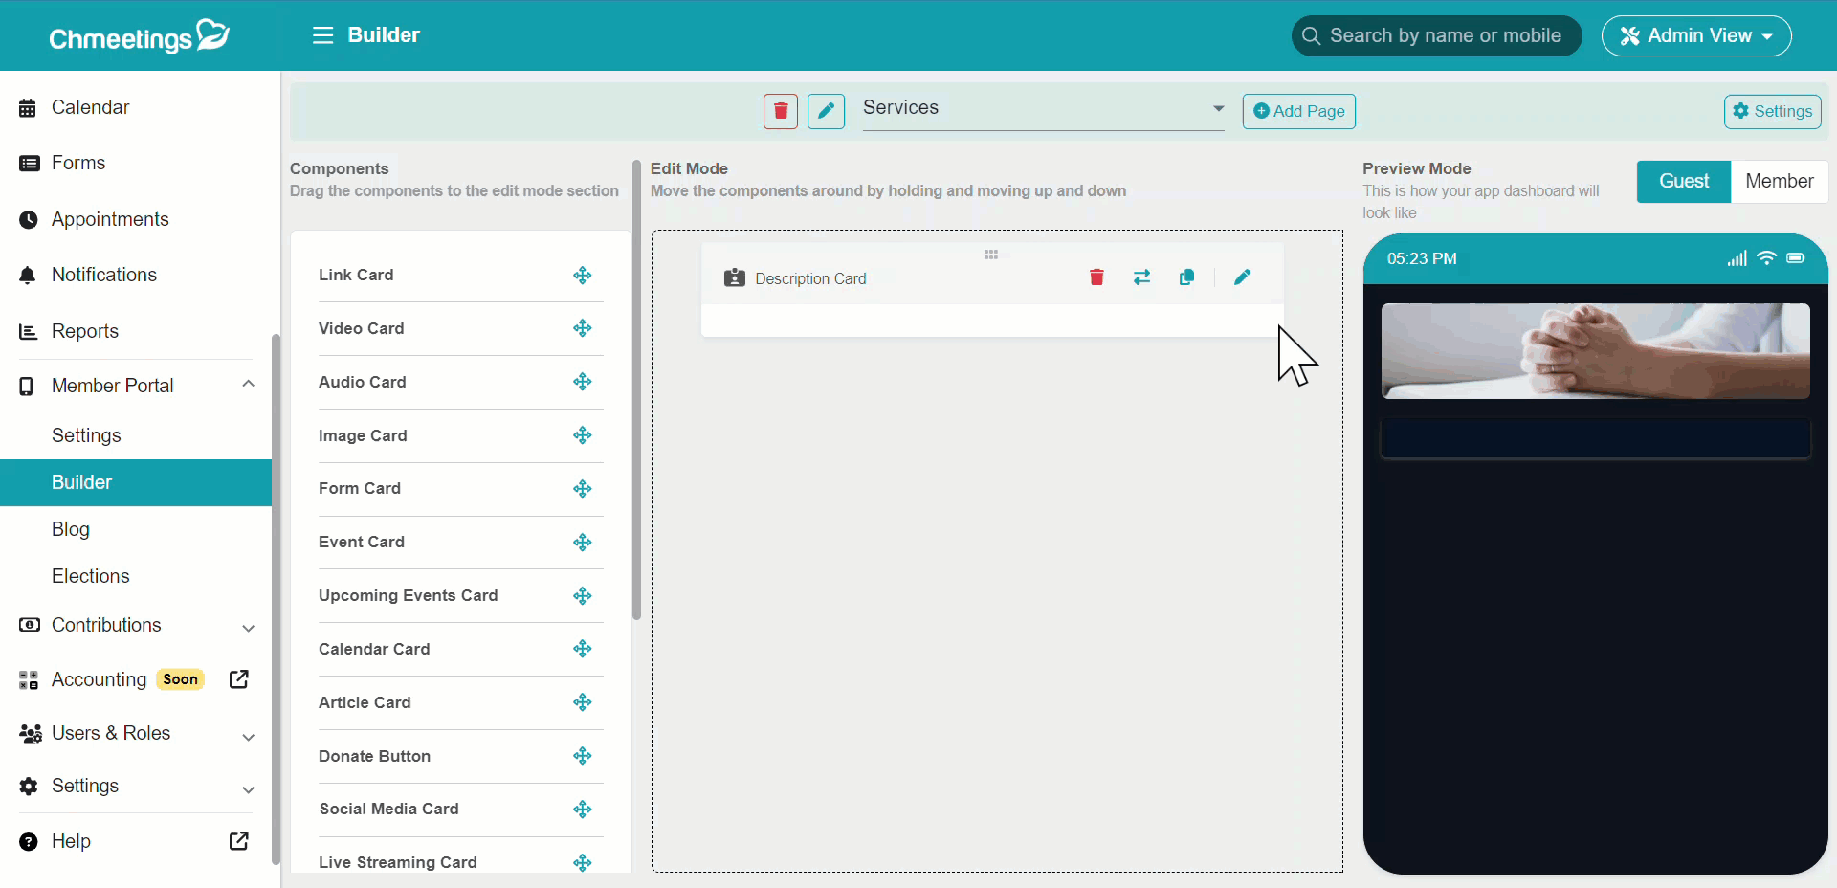This screenshot has height=888, width=1837.
Task: Open the Services page dropdown
Action: pyautogui.click(x=1043, y=109)
